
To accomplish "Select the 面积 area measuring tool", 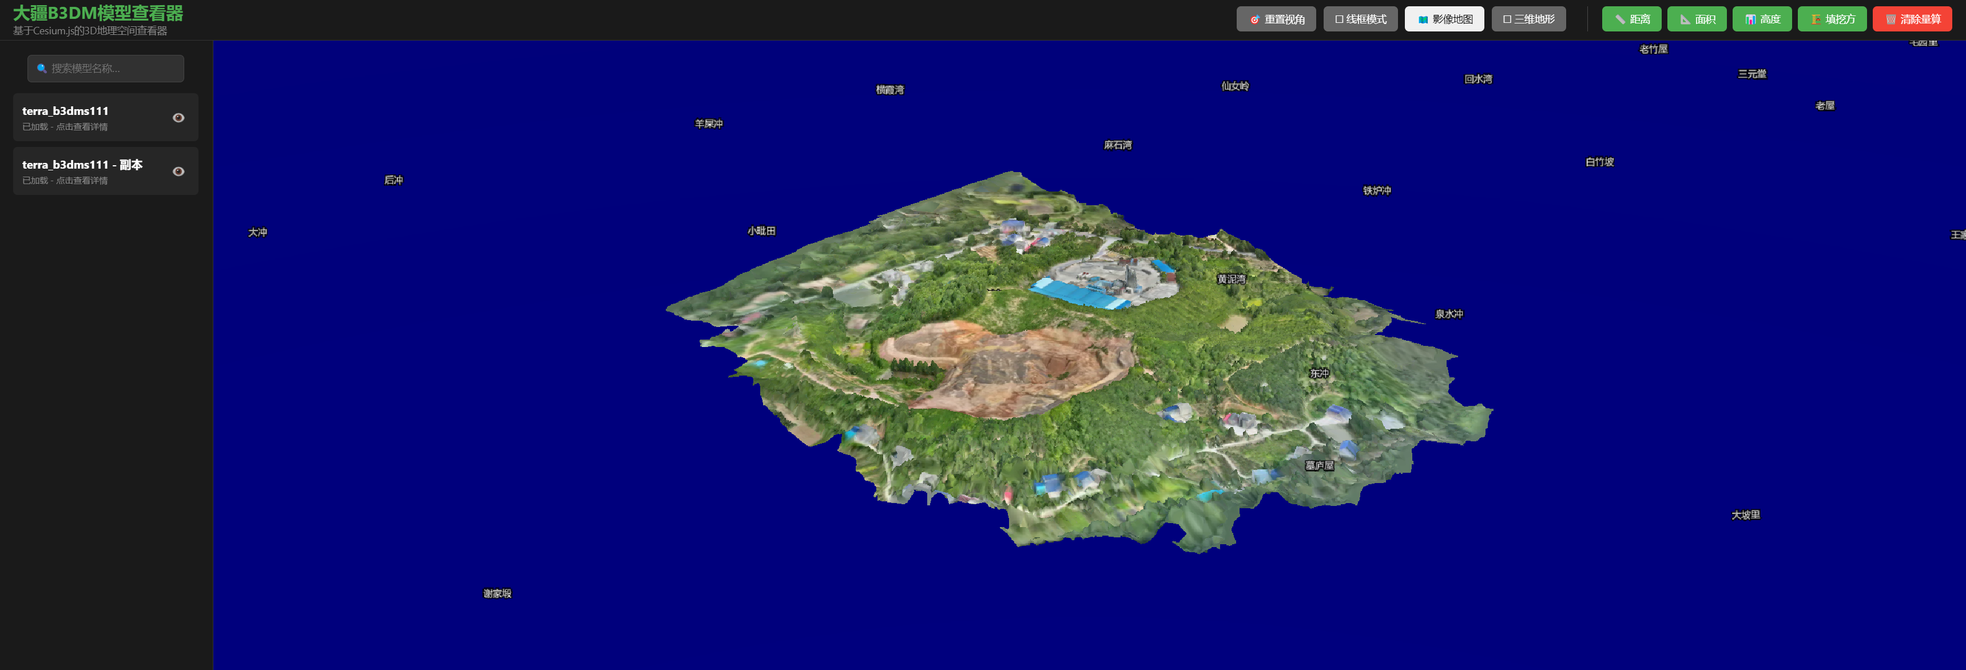I will tap(1696, 19).
